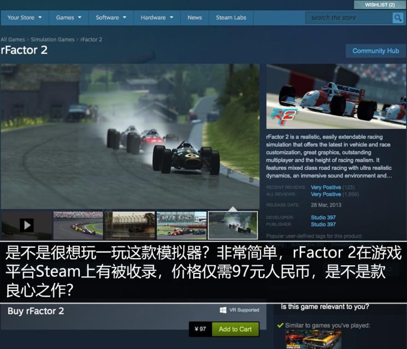
Task: Click the game description paragraph
Action: [x=329, y=156]
